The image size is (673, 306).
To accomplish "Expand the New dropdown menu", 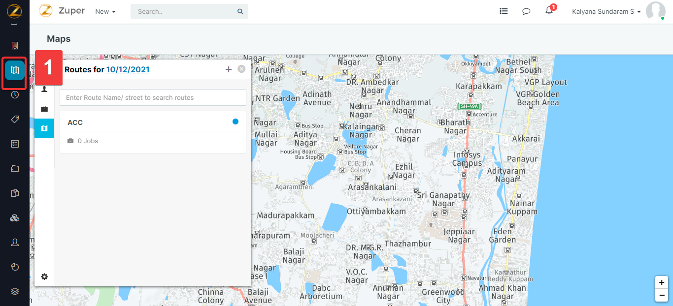I will click(105, 11).
